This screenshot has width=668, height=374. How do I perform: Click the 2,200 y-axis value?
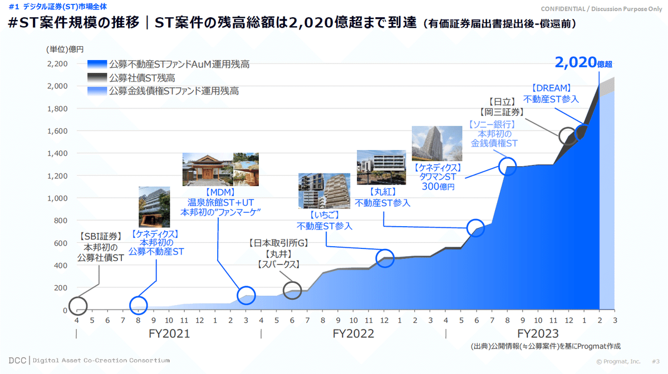click(57, 64)
